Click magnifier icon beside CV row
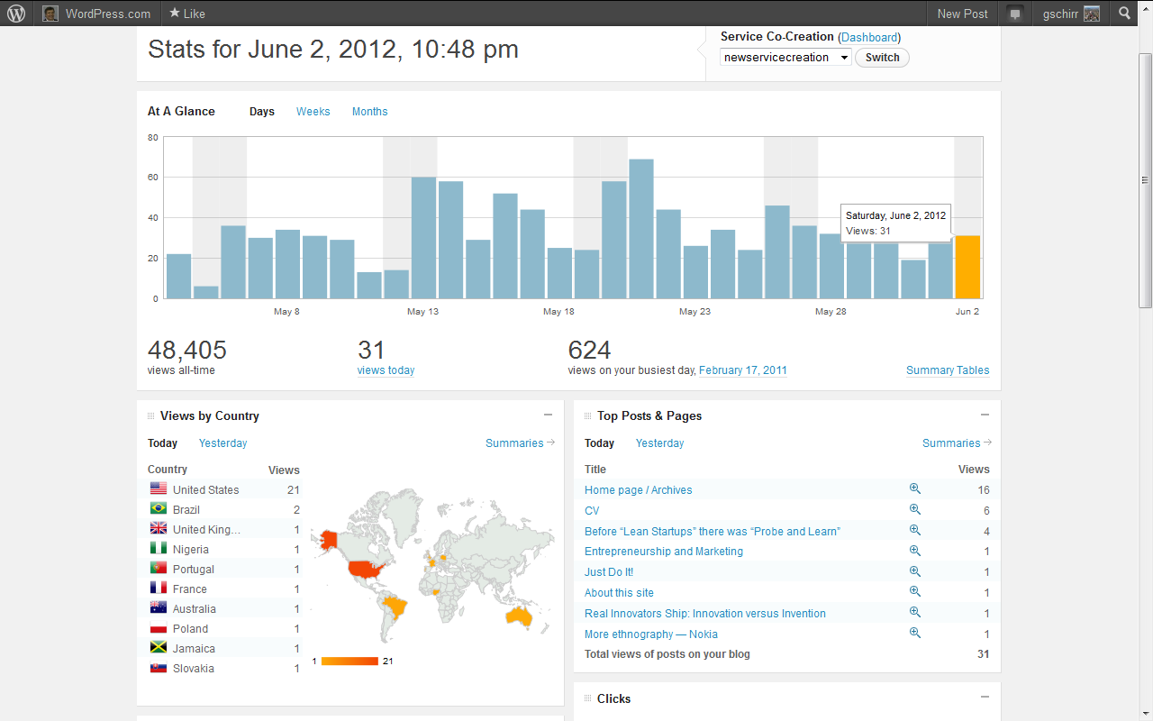The width and height of the screenshot is (1153, 721). coord(914,509)
